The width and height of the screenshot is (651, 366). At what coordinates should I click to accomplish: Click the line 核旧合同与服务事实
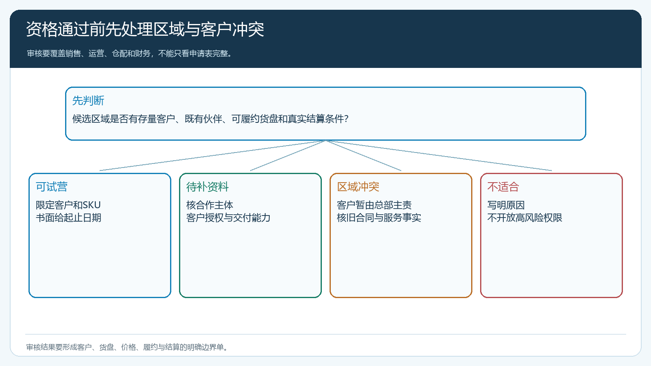coord(379,218)
